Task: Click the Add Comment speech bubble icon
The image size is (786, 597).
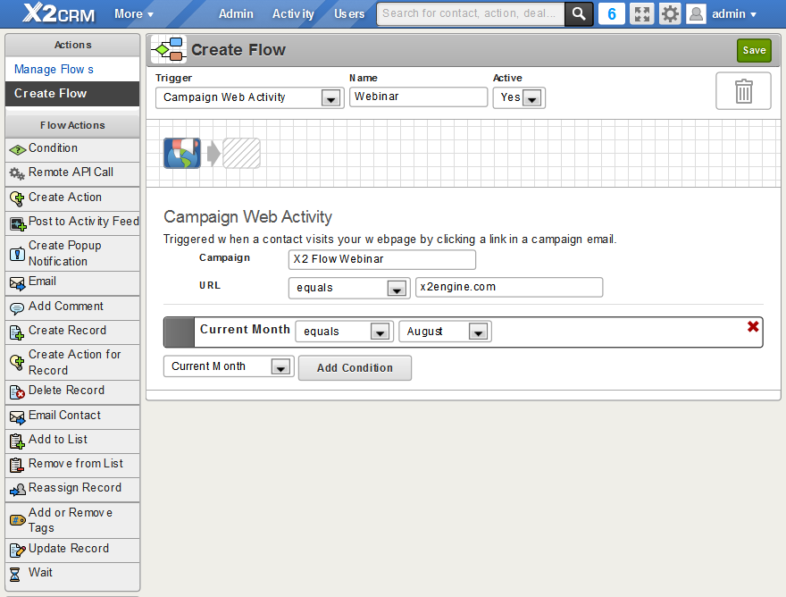Action: point(17,308)
